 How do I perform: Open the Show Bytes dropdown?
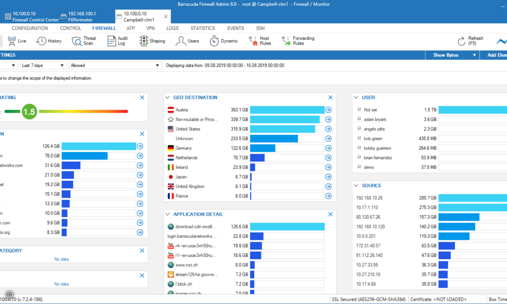(452, 55)
